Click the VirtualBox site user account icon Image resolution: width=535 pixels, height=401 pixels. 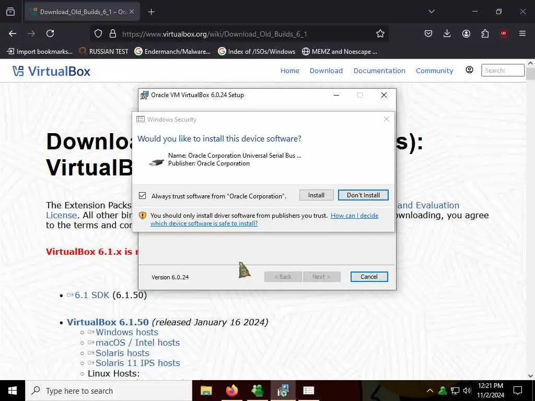[x=470, y=70]
